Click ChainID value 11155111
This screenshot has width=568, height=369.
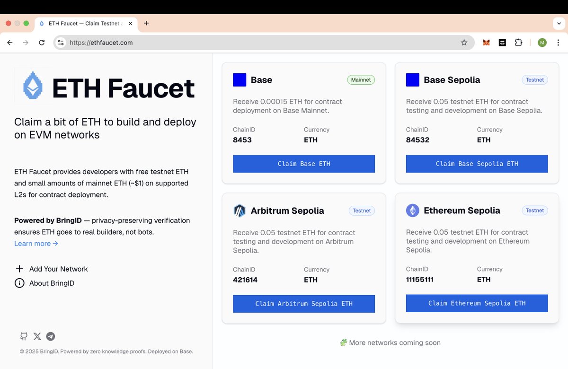420,280
